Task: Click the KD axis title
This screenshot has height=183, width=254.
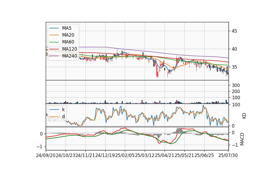Action: point(244,116)
